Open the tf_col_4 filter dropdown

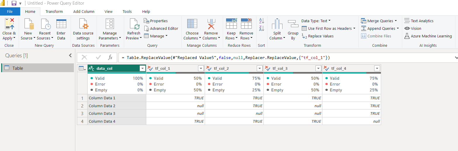click(377, 68)
